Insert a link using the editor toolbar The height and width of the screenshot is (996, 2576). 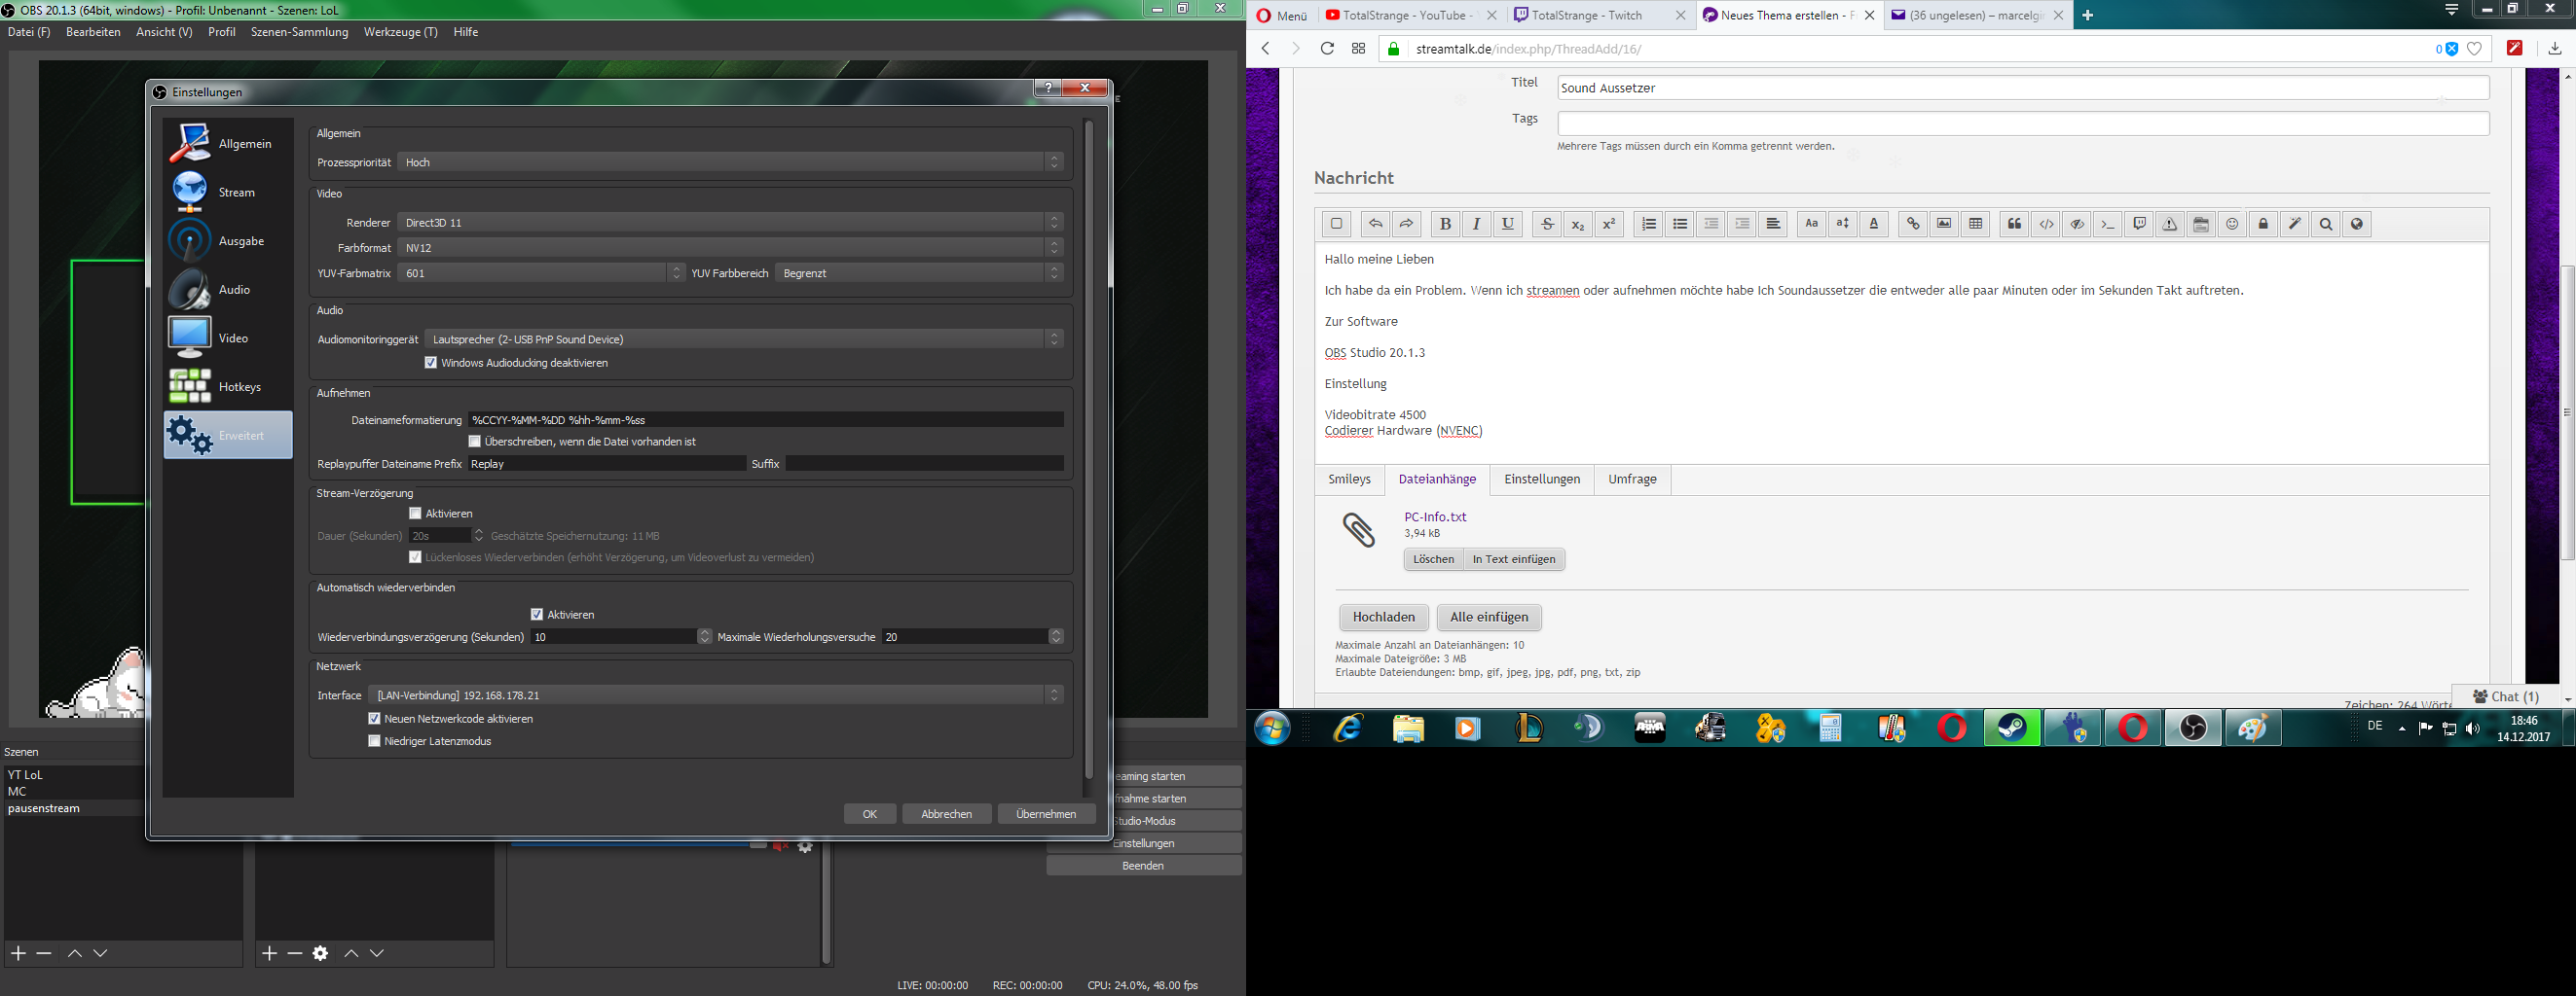pyautogui.click(x=1912, y=225)
